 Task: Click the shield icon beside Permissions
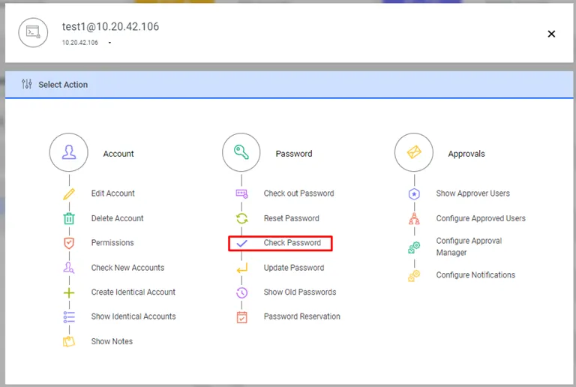click(69, 243)
